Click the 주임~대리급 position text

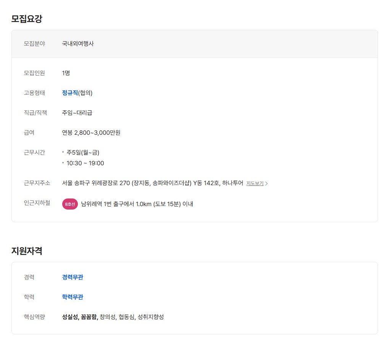click(x=77, y=113)
